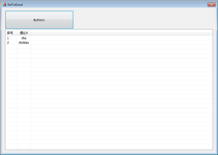Click the cell showing dka
The width and height of the screenshot is (218, 155).
point(24,38)
